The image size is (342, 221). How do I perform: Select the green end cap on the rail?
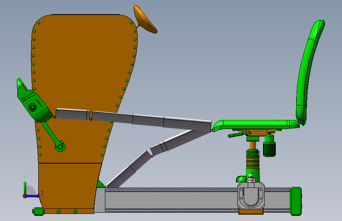296,201
